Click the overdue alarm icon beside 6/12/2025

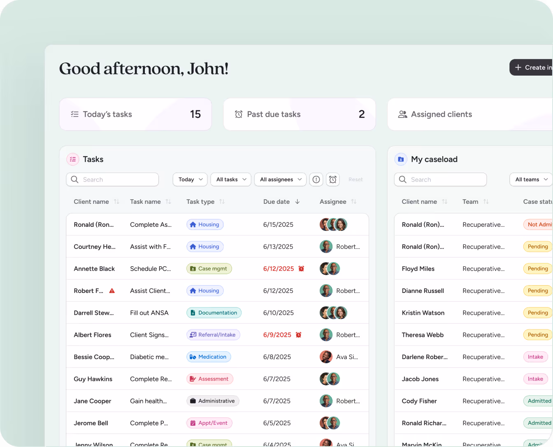point(301,268)
